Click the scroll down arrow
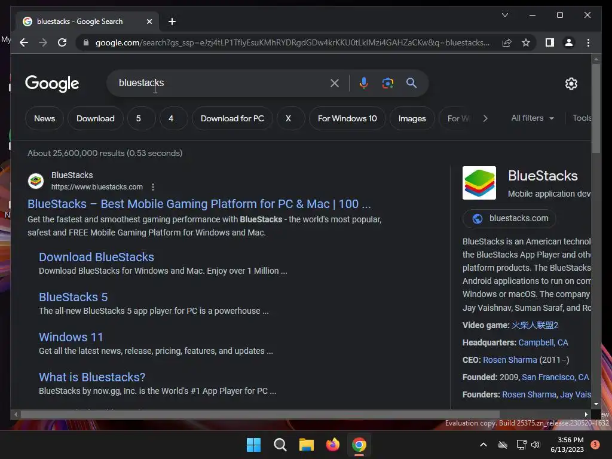This screenshot has width=612, height=459. (596, 404)
